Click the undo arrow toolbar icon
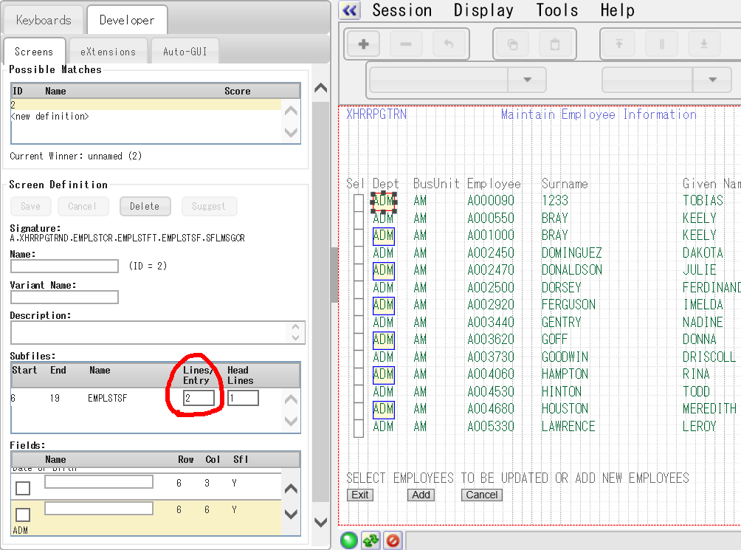This screenshot has width=741, height=550. tap(449, 44)
